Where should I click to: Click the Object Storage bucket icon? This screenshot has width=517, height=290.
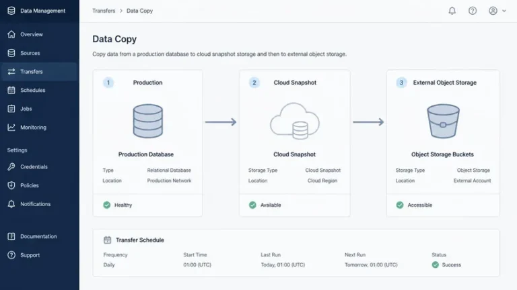443,121
